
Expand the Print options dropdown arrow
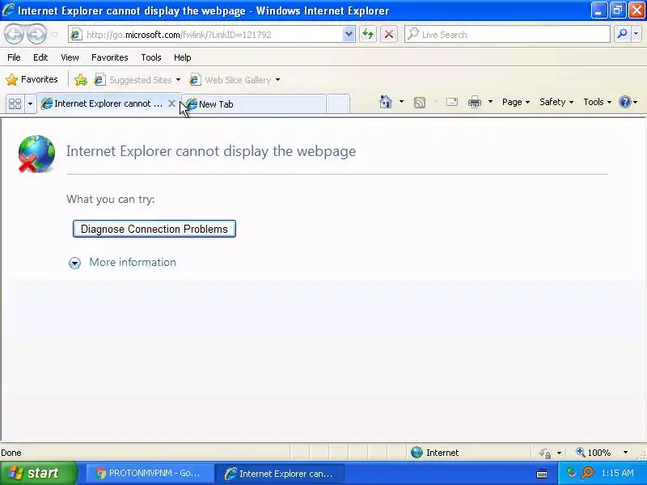coord(490,102)
